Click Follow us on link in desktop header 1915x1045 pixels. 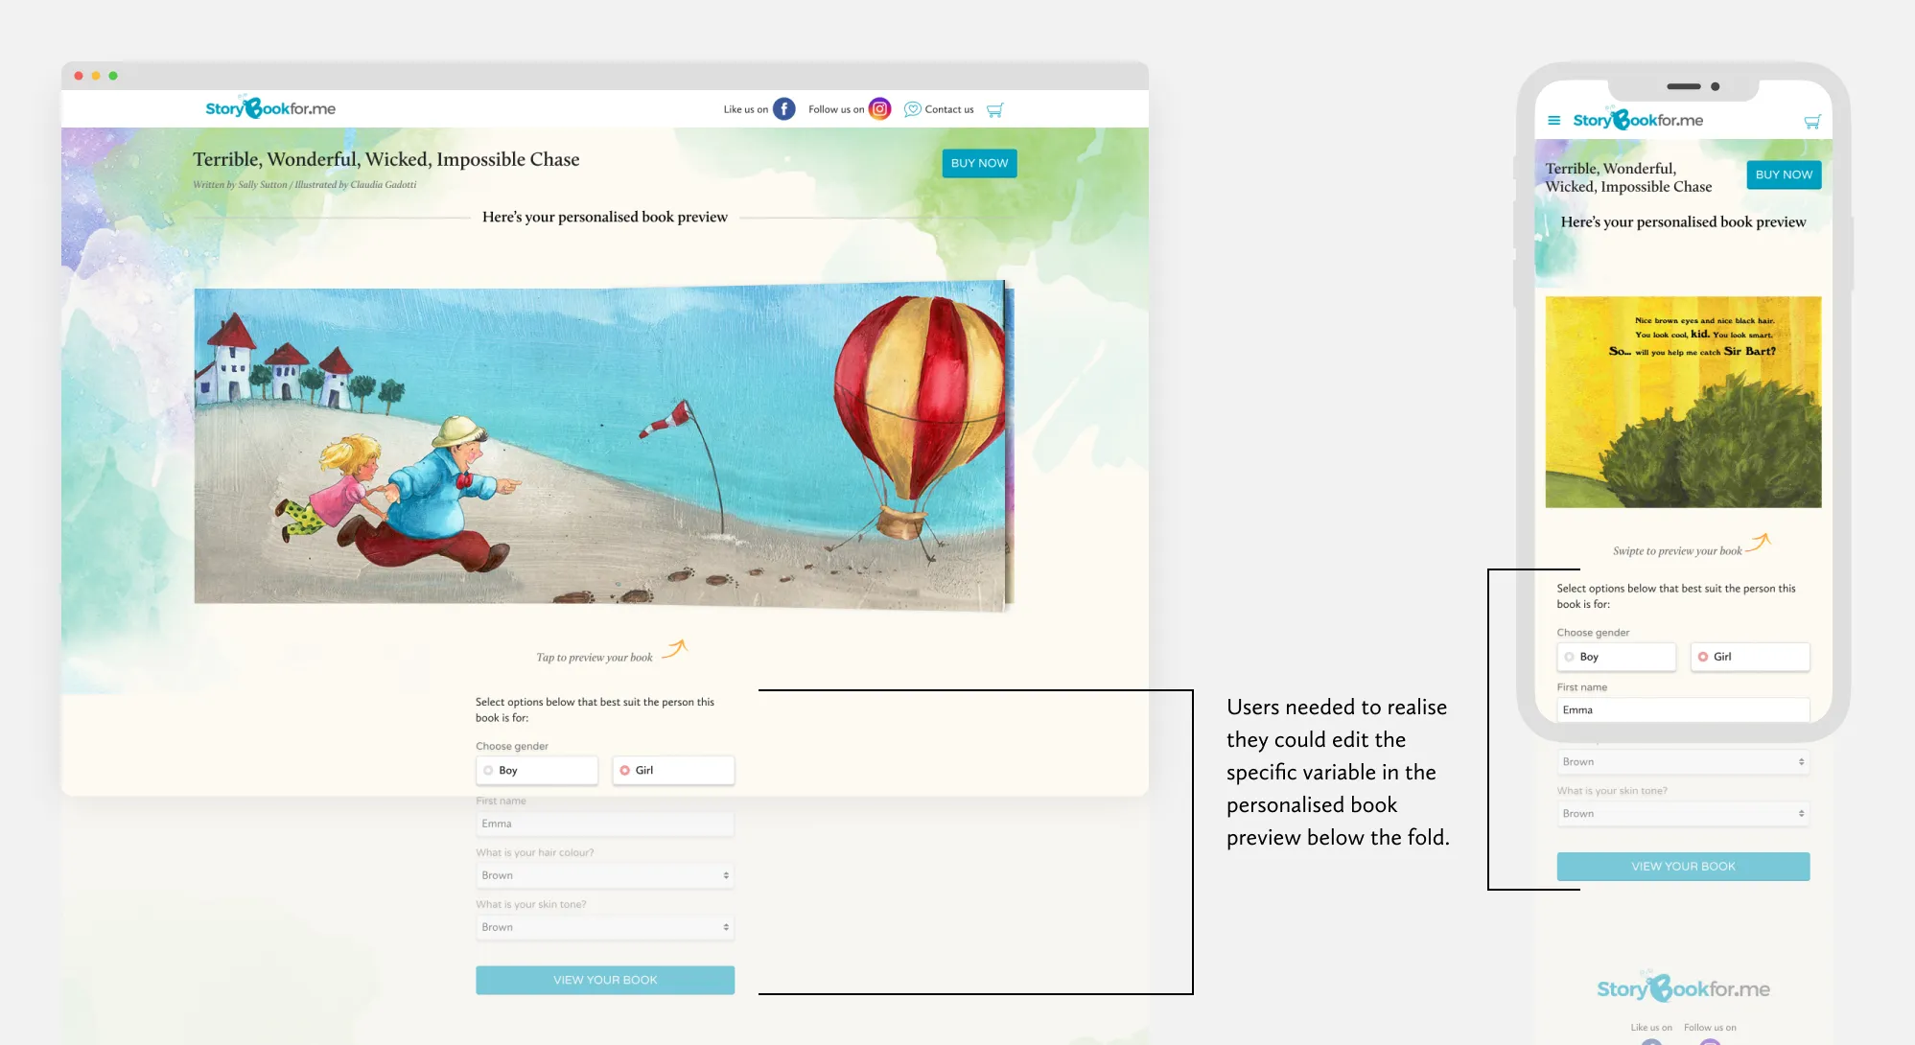tap(836, 109)
